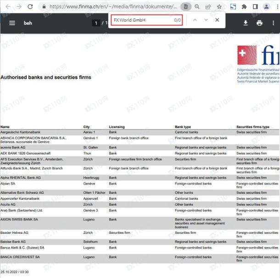
Task: Go back to the previous page
Action: pyautogui.click(x=8, y=7)
